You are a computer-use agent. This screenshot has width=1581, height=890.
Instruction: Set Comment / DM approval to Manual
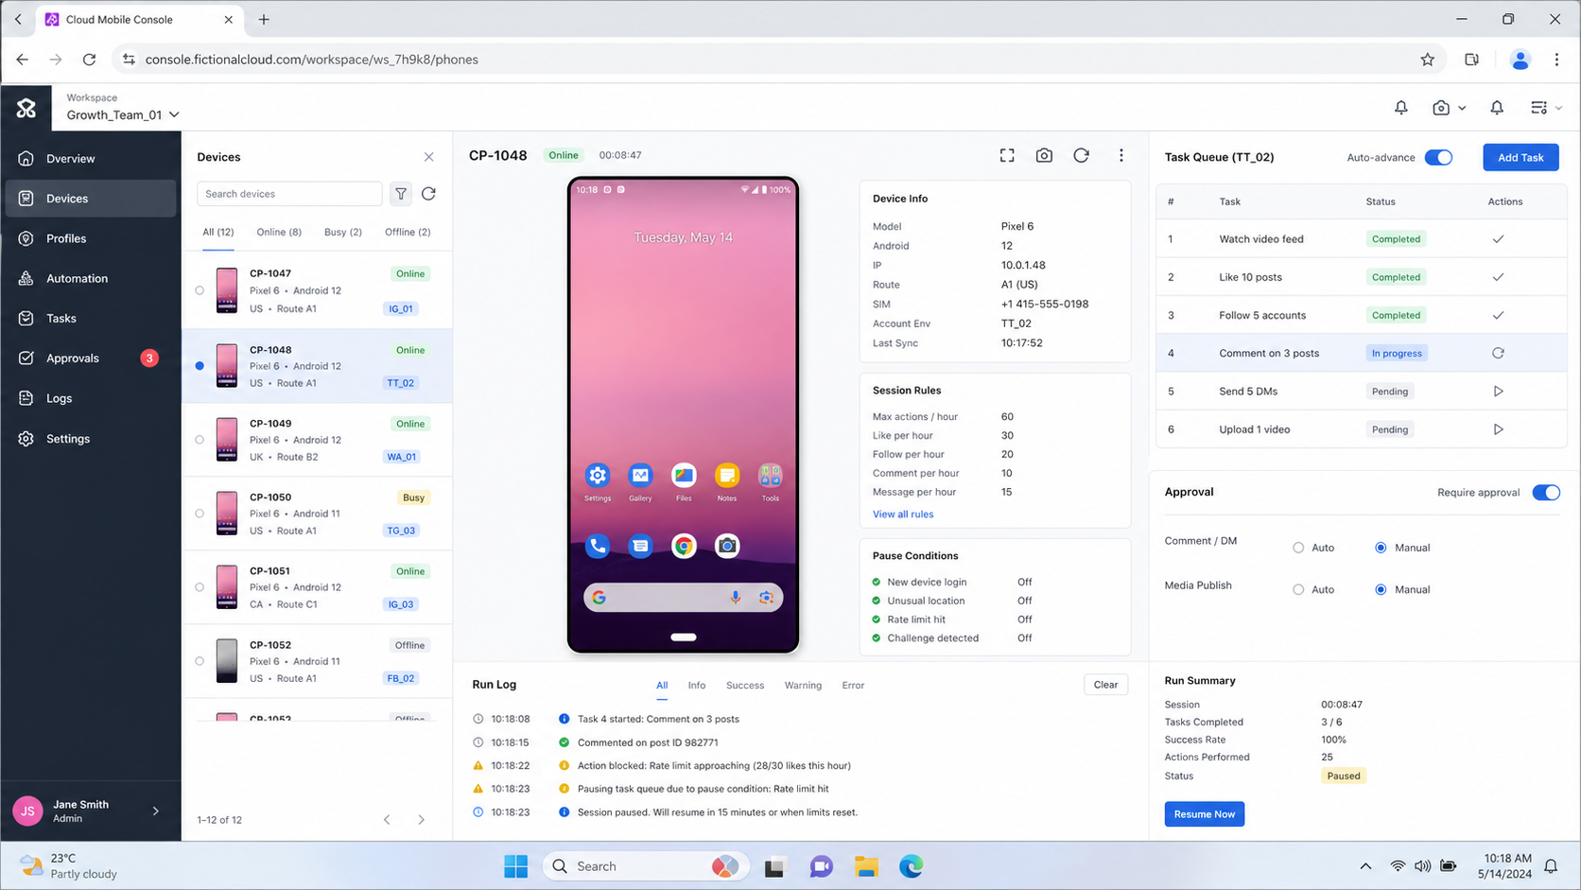tap(1381, 548)
